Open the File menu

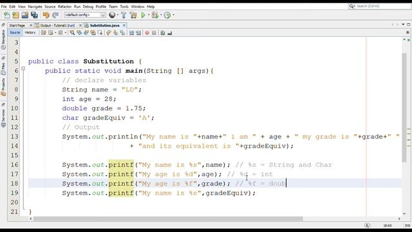[x=4, y=6]
